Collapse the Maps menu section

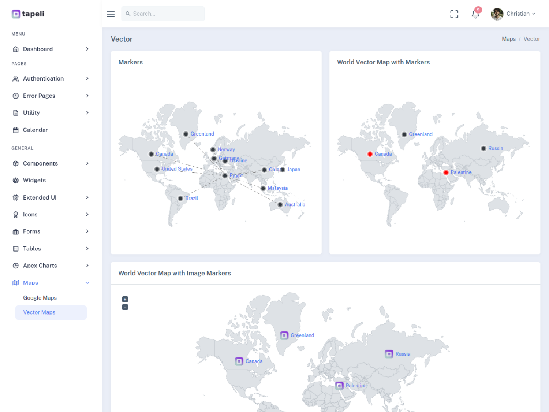(x=87, y=283)
